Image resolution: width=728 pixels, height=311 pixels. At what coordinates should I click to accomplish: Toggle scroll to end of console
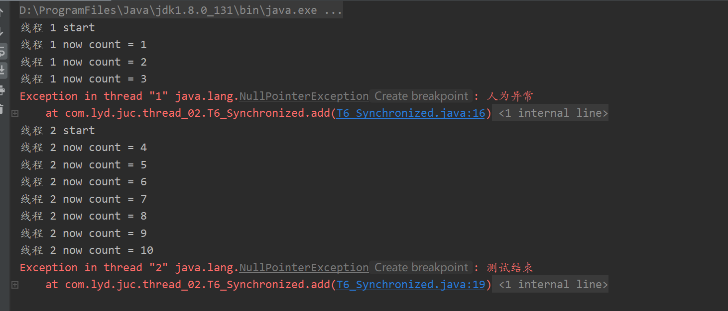pyautogui.click(x=2, y=70)
